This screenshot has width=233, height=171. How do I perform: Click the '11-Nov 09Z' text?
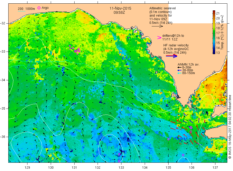158,19
